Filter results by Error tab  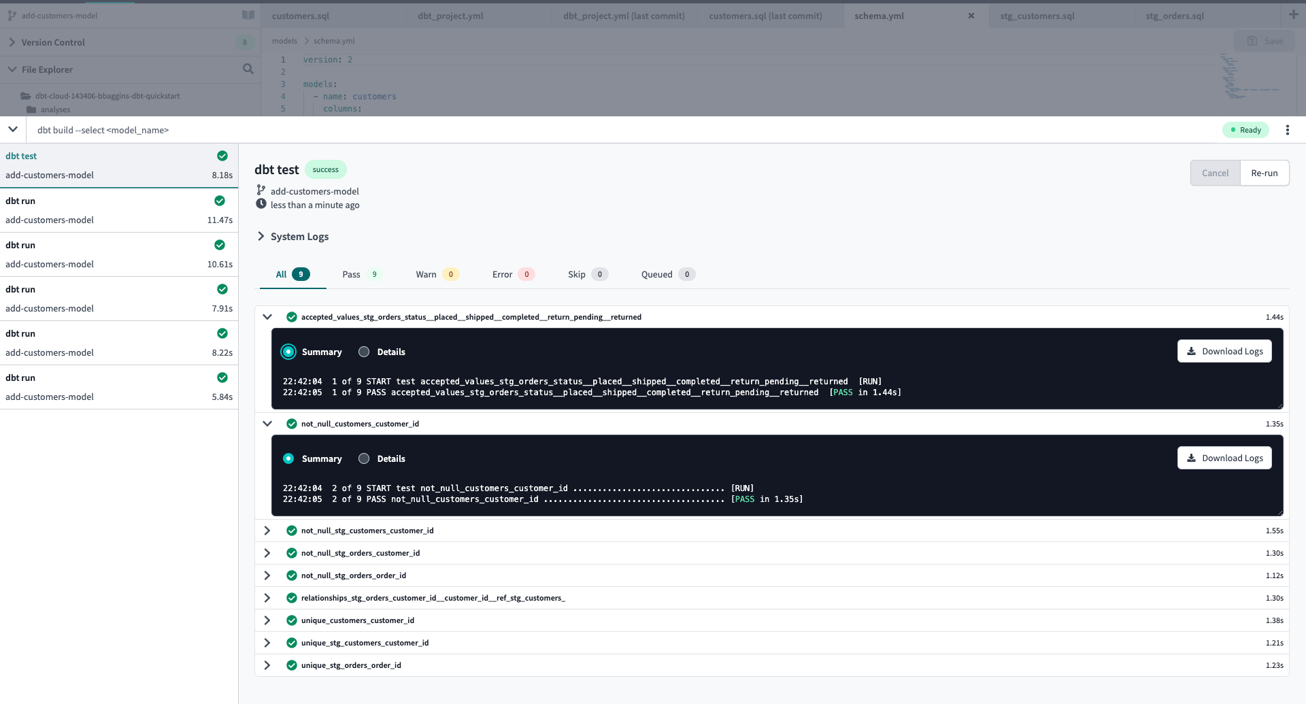[514, 274]
